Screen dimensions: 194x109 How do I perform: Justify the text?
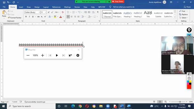click(78, 17)
